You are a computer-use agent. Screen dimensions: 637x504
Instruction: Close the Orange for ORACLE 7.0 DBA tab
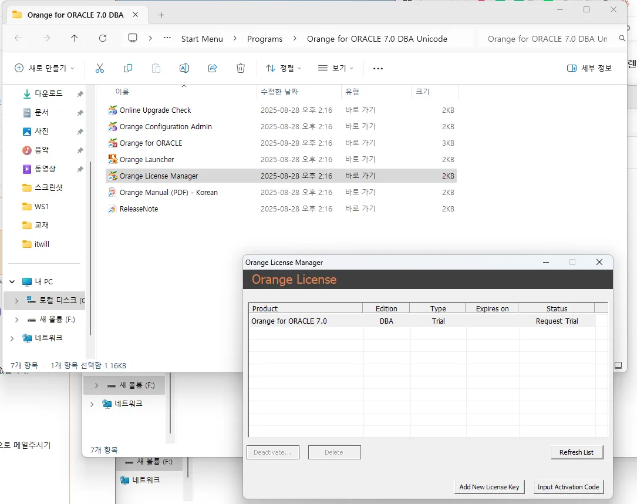point(135,15)
